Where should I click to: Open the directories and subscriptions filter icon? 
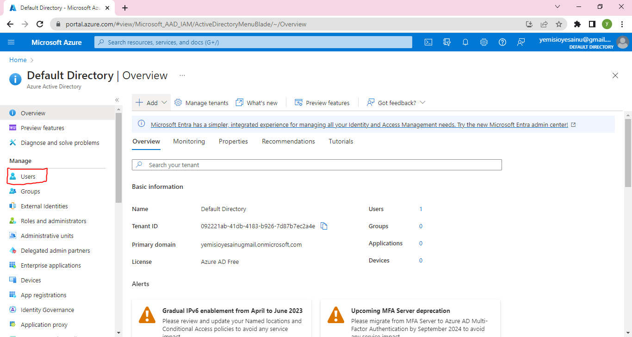coord(447,42)
